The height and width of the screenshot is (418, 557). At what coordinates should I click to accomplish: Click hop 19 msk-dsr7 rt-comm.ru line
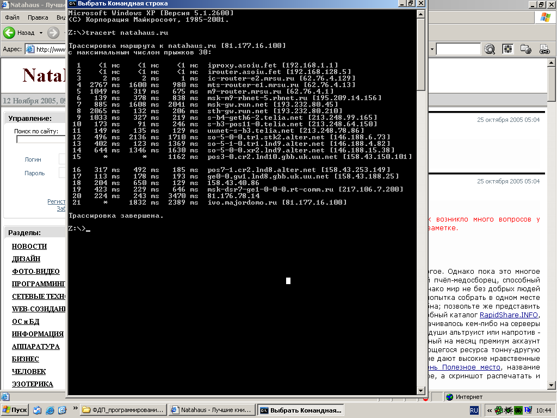pyautogui.click(x=238, y=189)
